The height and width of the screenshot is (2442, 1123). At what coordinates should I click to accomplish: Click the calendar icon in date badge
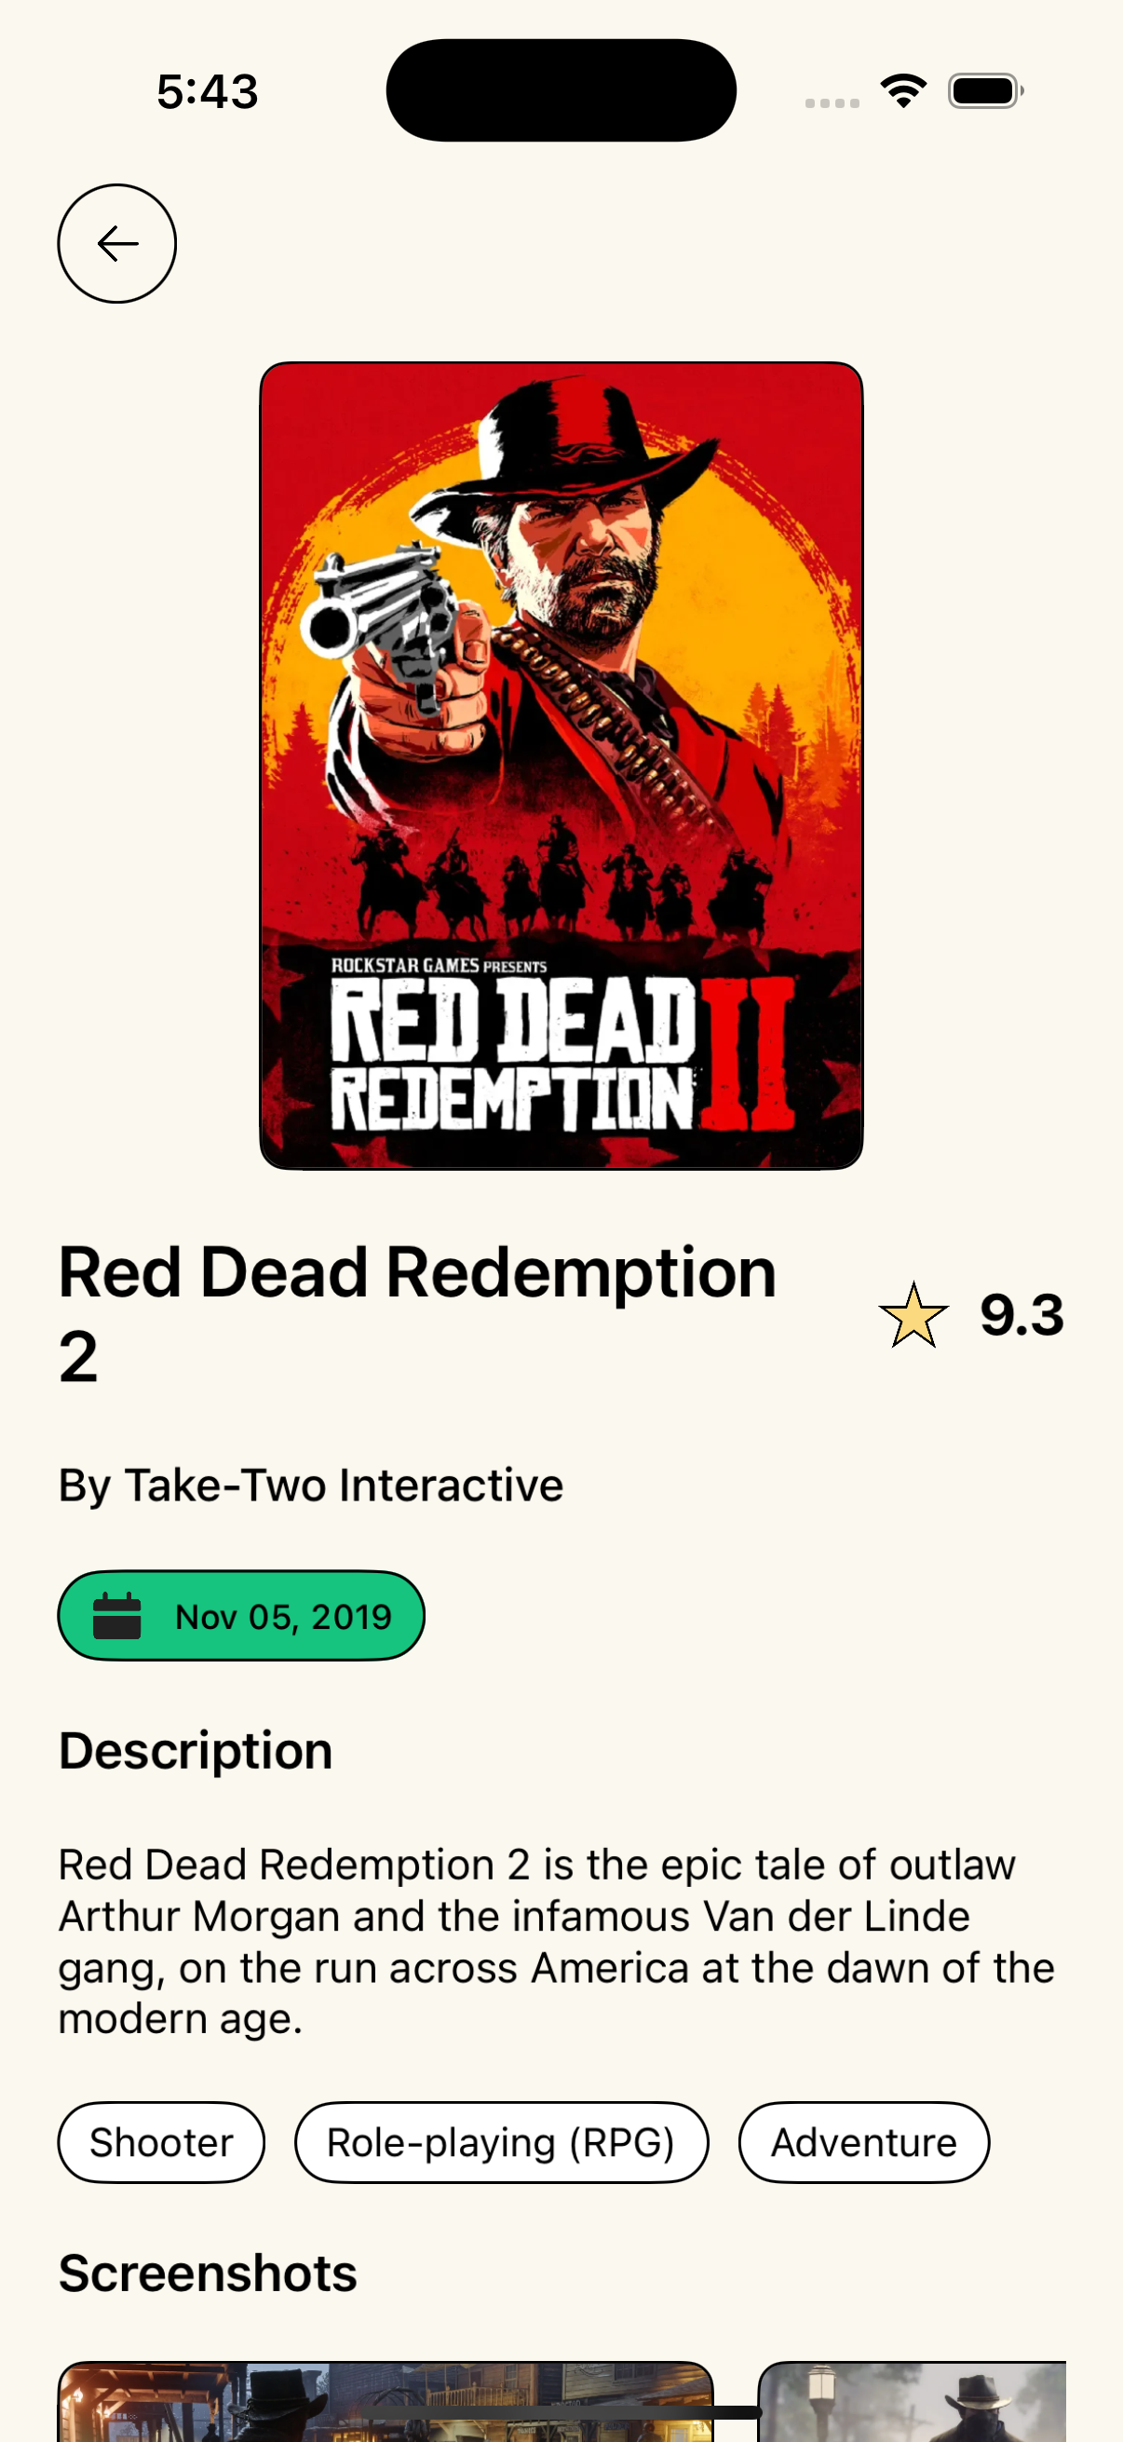116,1616
